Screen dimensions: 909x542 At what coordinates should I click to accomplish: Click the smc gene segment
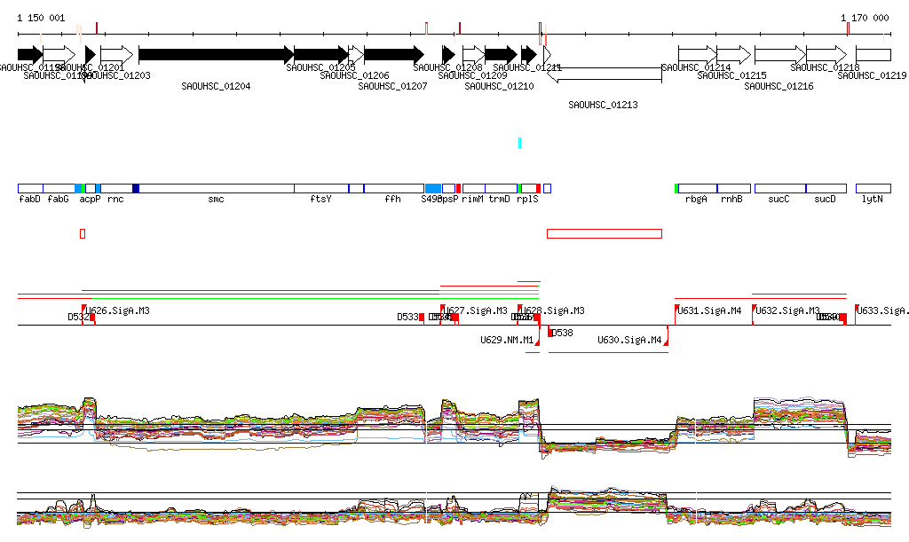(217, 189)
